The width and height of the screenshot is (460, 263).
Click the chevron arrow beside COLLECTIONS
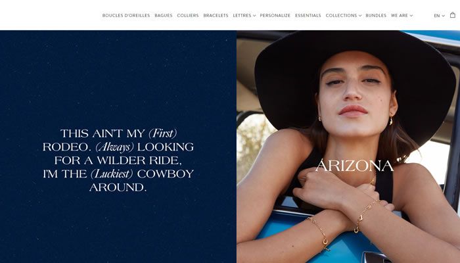tap(360, 16)
